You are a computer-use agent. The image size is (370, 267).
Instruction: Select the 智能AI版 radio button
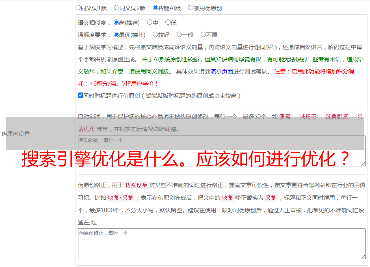click(155, 8)
